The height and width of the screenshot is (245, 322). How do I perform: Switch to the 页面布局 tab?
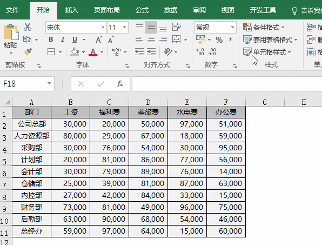(106, 10)
